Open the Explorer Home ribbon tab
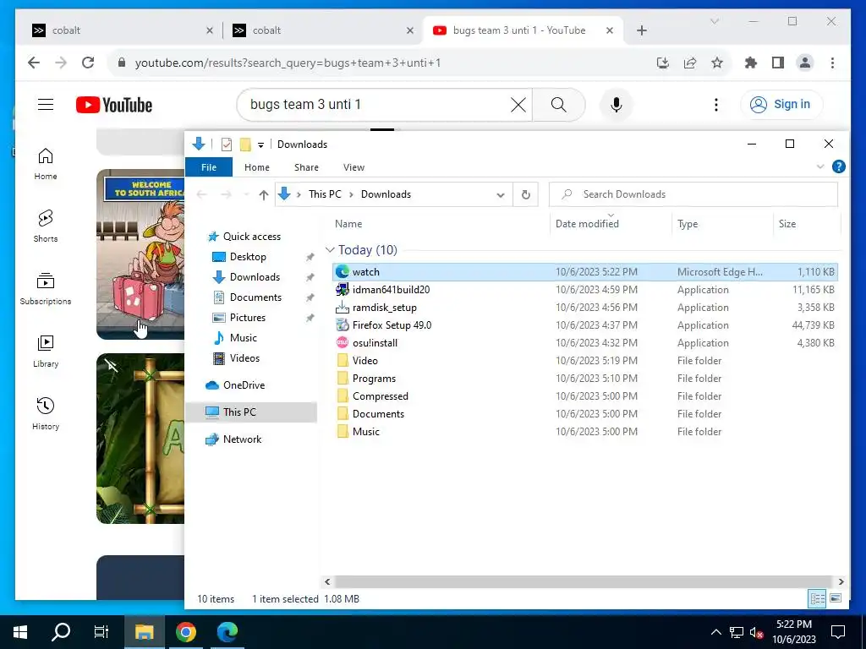 (x=257, y=167)
